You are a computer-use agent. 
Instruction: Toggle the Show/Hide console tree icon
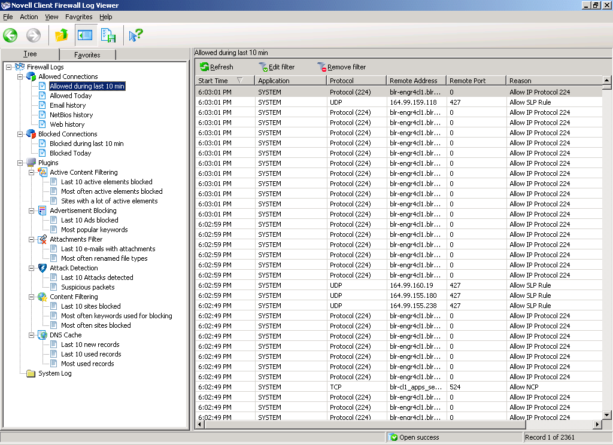[x=85, y=35]
